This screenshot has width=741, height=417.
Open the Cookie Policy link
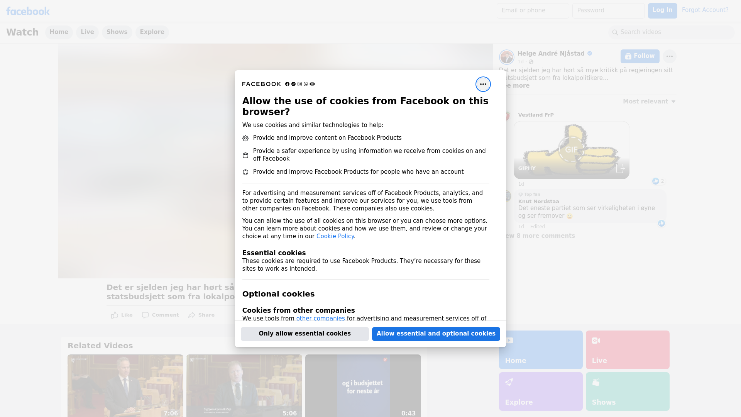pyautogui.click(x=335, y=236)
